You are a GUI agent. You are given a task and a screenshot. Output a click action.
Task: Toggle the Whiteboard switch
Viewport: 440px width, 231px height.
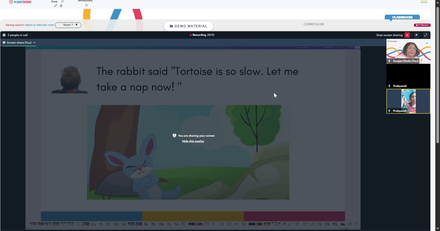tap(86, 5)
